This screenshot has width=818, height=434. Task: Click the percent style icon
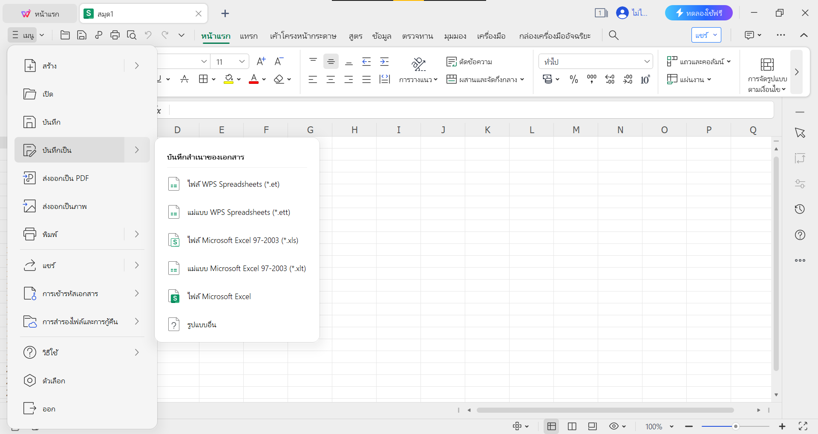[573, 80]
